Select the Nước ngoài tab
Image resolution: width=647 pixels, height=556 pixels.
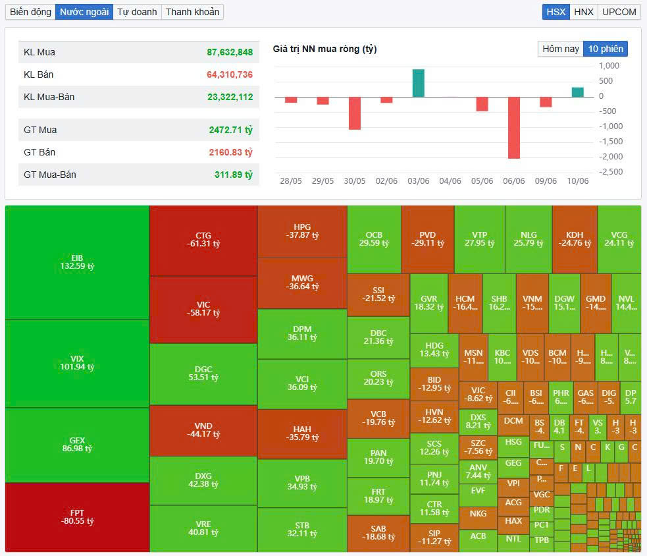click(84, 12)
